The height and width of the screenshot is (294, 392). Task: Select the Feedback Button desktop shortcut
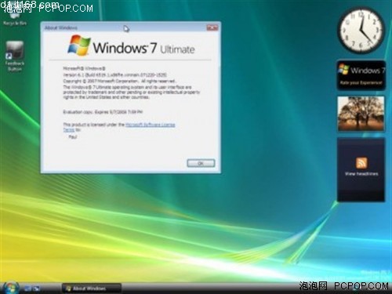point(15,56)
